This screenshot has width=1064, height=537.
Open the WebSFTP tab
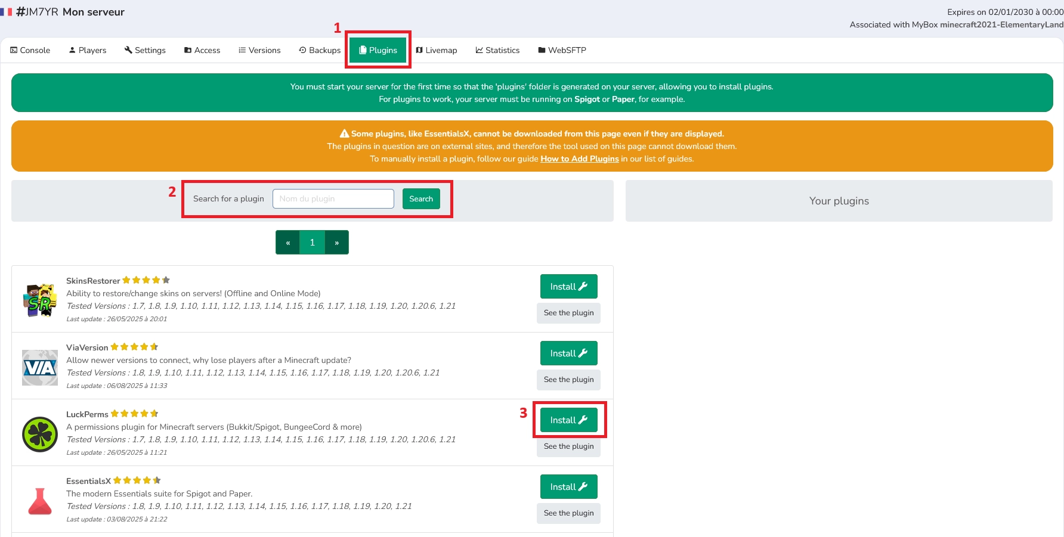[x=562, y=50]
